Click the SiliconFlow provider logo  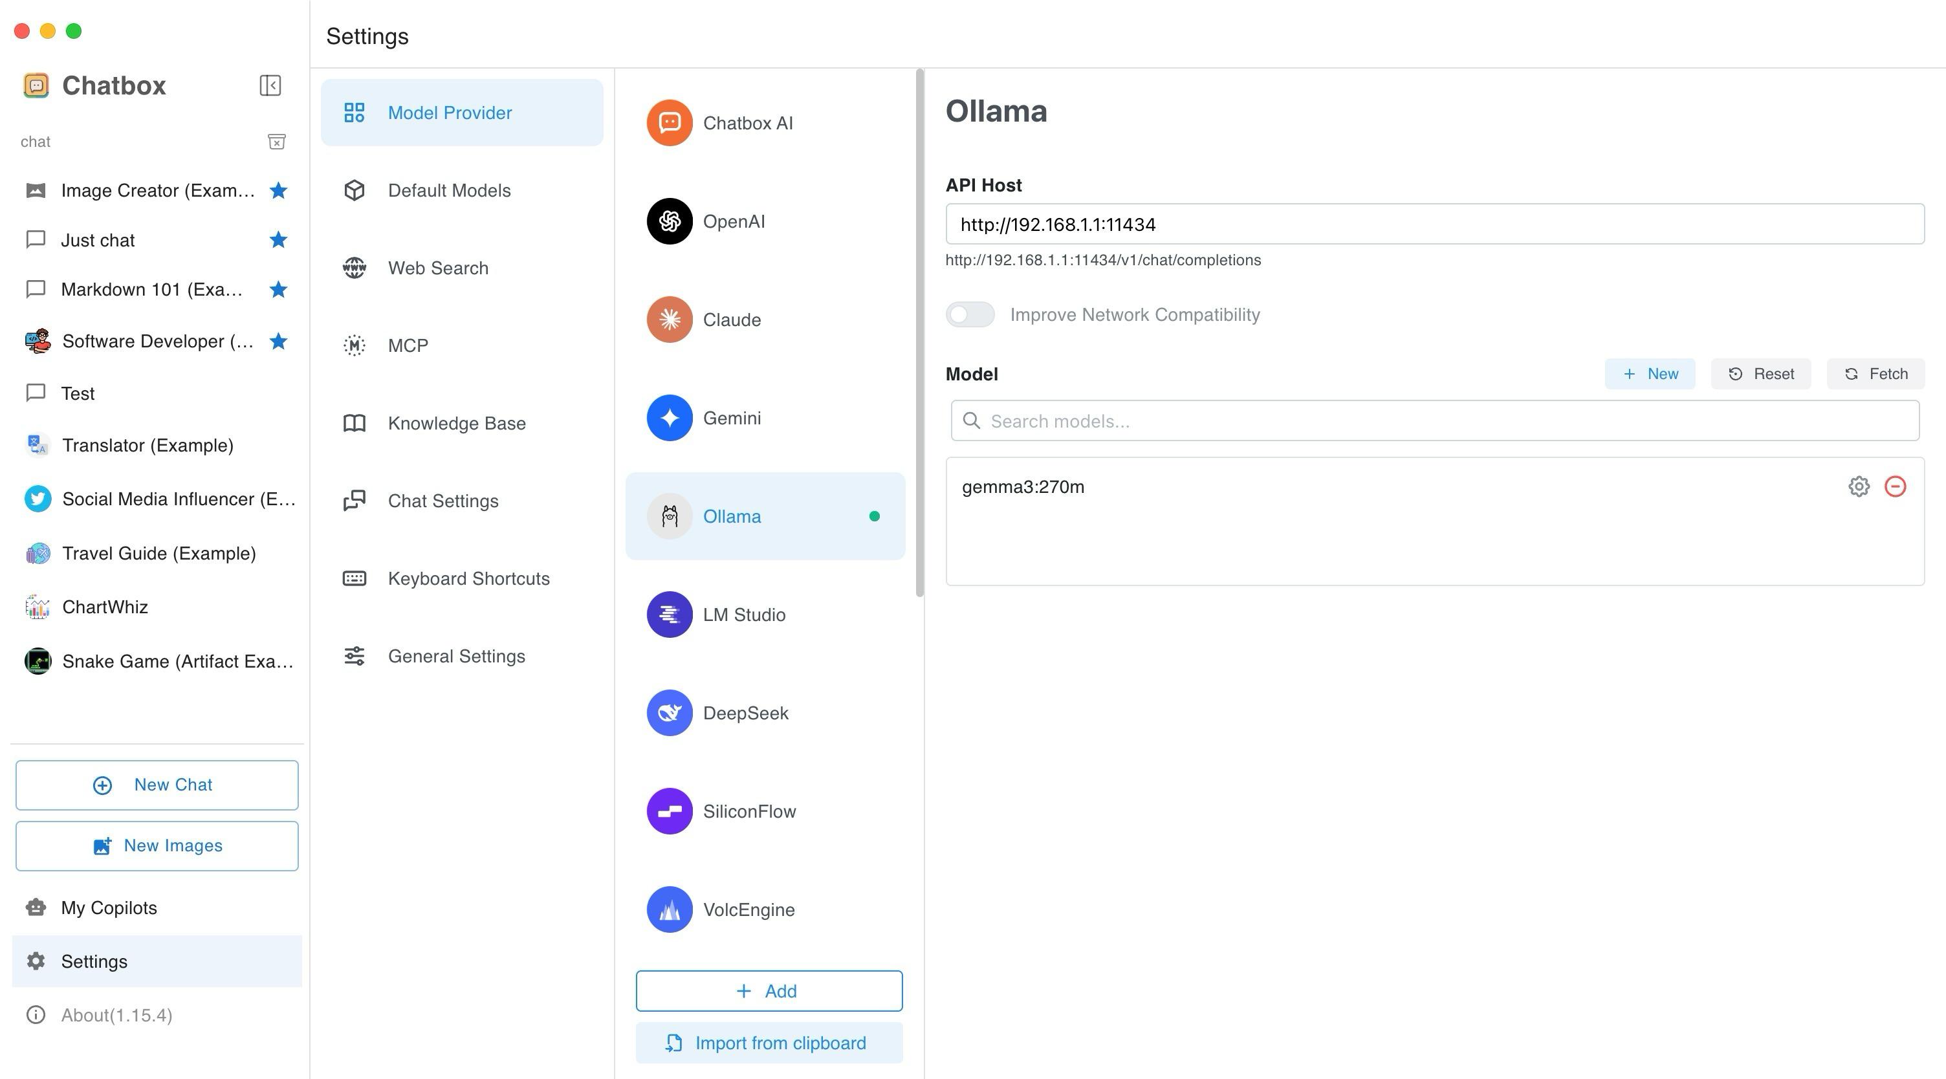point(670,811)
